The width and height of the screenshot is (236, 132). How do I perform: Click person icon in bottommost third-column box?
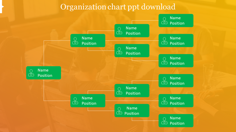click(119, 111)
